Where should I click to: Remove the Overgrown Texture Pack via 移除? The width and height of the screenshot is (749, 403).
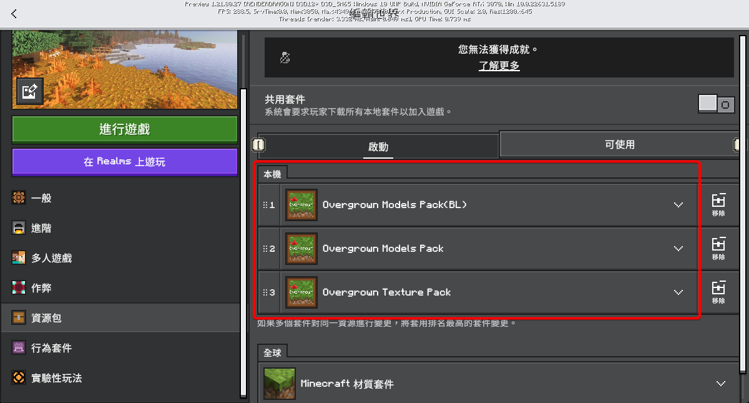(x=718, y=292)
